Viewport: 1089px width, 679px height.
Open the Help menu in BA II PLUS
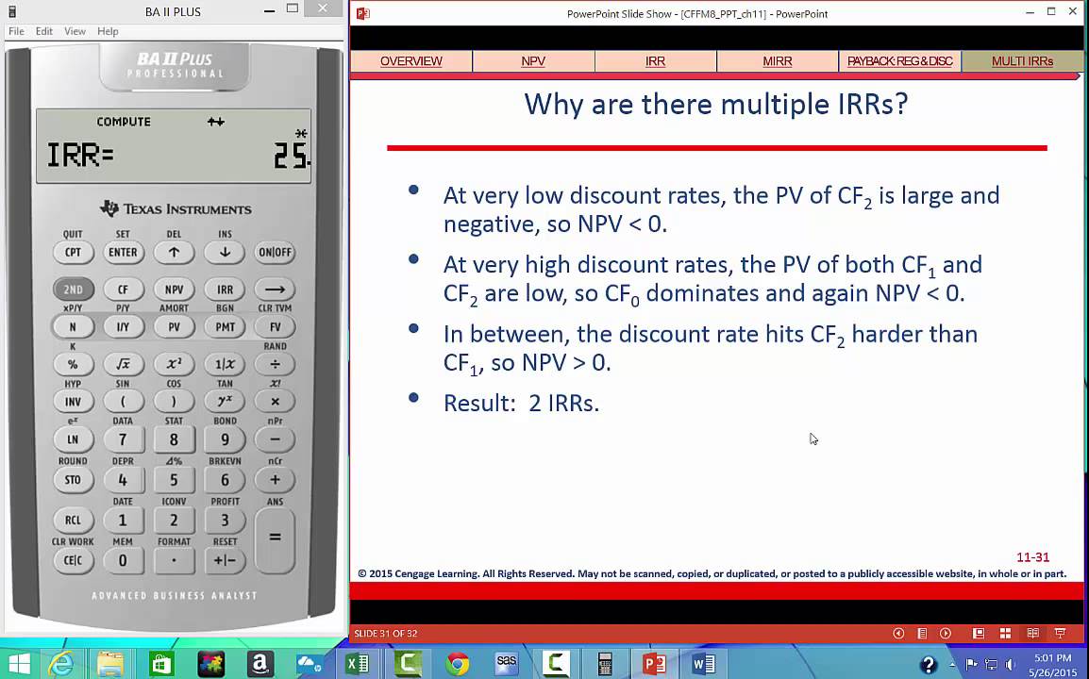[x=108, y=31]
